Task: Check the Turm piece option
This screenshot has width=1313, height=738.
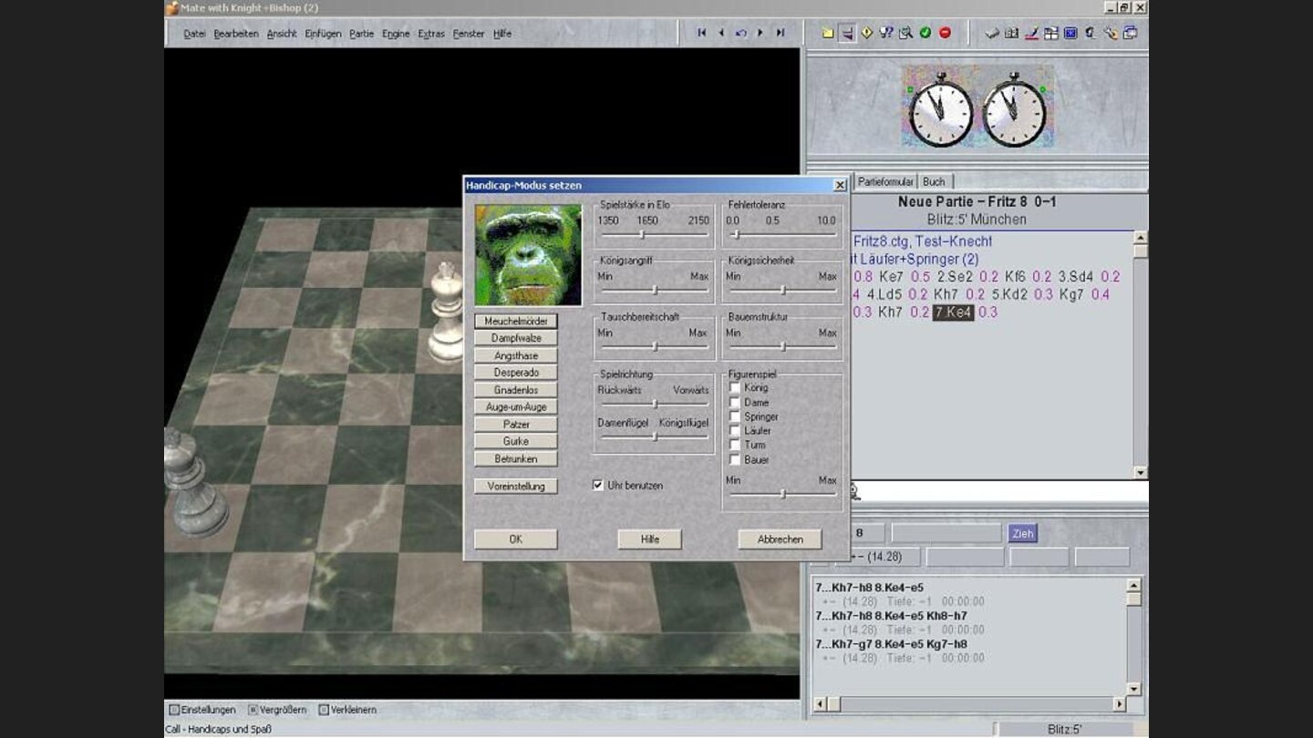Action: [x=735, y=446]
